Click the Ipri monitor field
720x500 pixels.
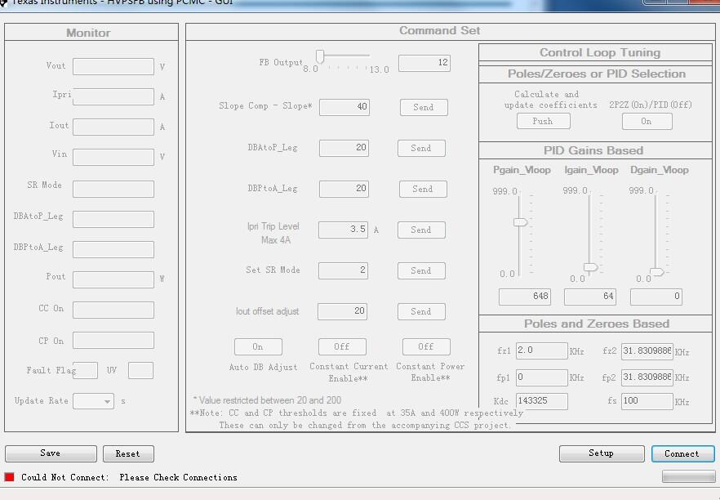pos(113,97)
